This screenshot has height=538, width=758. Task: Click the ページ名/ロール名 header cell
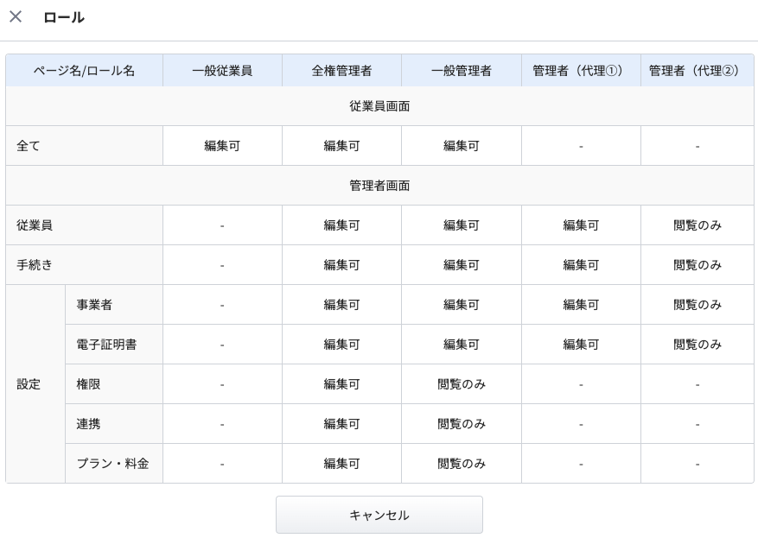[84, 71]
